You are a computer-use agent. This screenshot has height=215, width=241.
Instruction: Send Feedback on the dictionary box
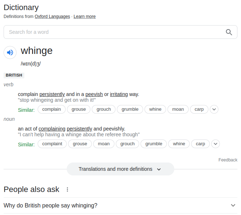[228, 160]
